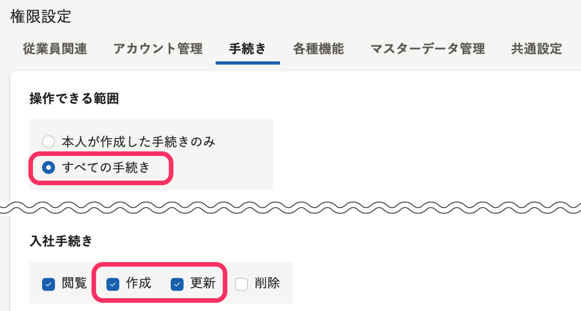This screenshot has height=311, width=581.
Task: Toggle the 作成 checkbox off
Action: [113, 284]
